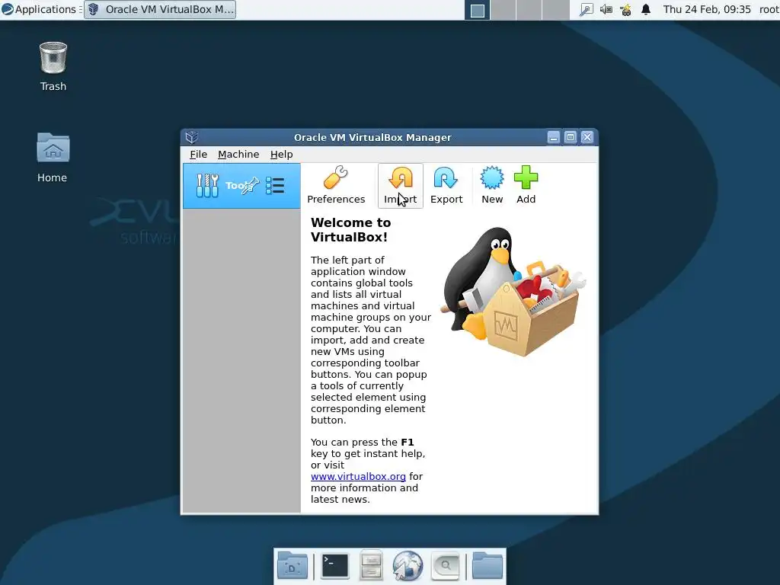Switch to the first workspace
The image size is (780, 585).
pos(478,10)
